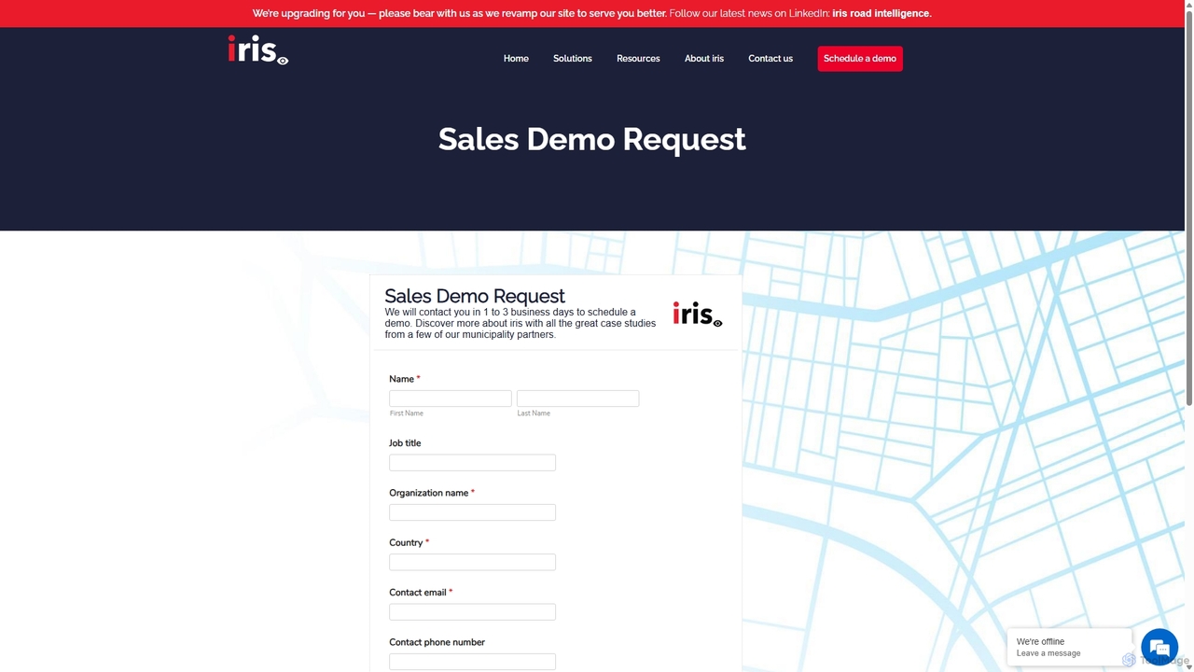This screenshot has width=1194, height=672.
Task: Focus the Last Name field
Action: (x=578, y=399)
